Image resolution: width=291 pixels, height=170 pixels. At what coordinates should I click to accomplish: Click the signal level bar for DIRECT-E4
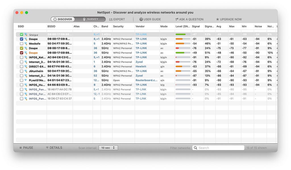[x=183, y=67]
